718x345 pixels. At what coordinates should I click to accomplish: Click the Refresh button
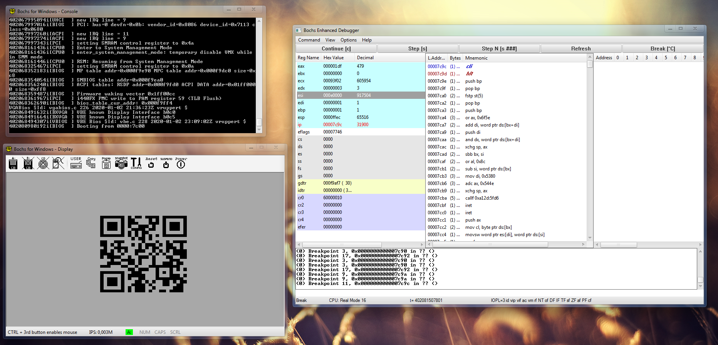pyautogui.click(x=581, y=48)
